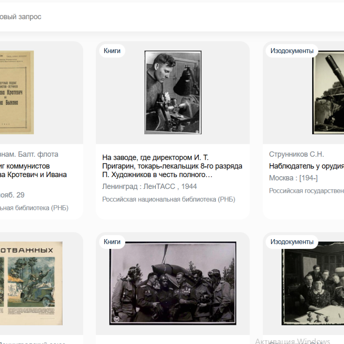This screenshot has height=344, width=344.
Task: Click the 'Изодокументы' badge on the seated group photo
Action: pyautogui.click(x=292, y=242)
